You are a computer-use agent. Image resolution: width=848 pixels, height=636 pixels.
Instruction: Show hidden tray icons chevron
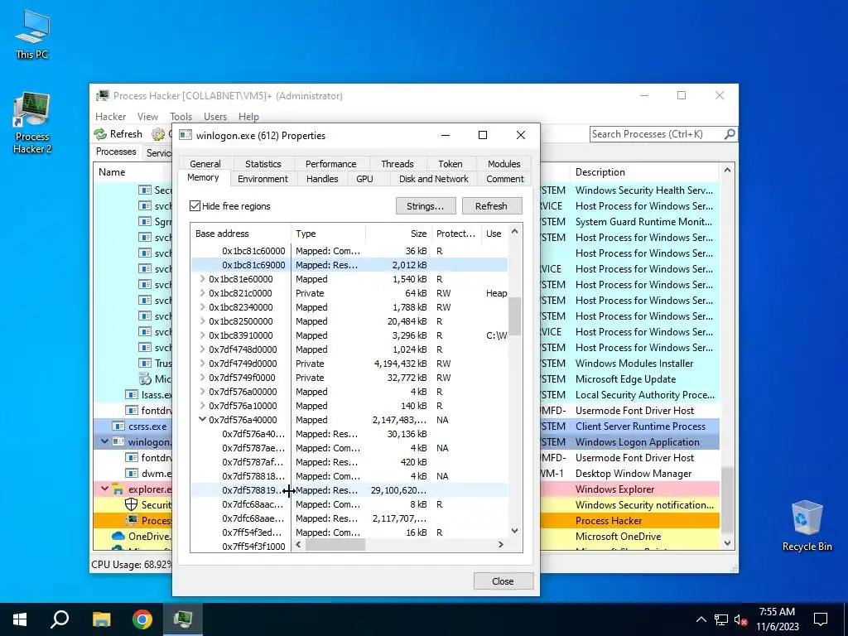(x=701, y=619)
